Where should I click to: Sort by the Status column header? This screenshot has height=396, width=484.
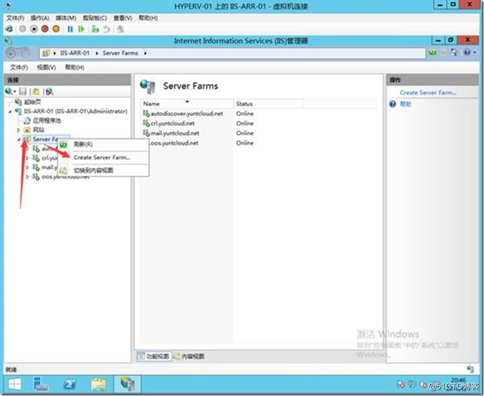[268, 103]
